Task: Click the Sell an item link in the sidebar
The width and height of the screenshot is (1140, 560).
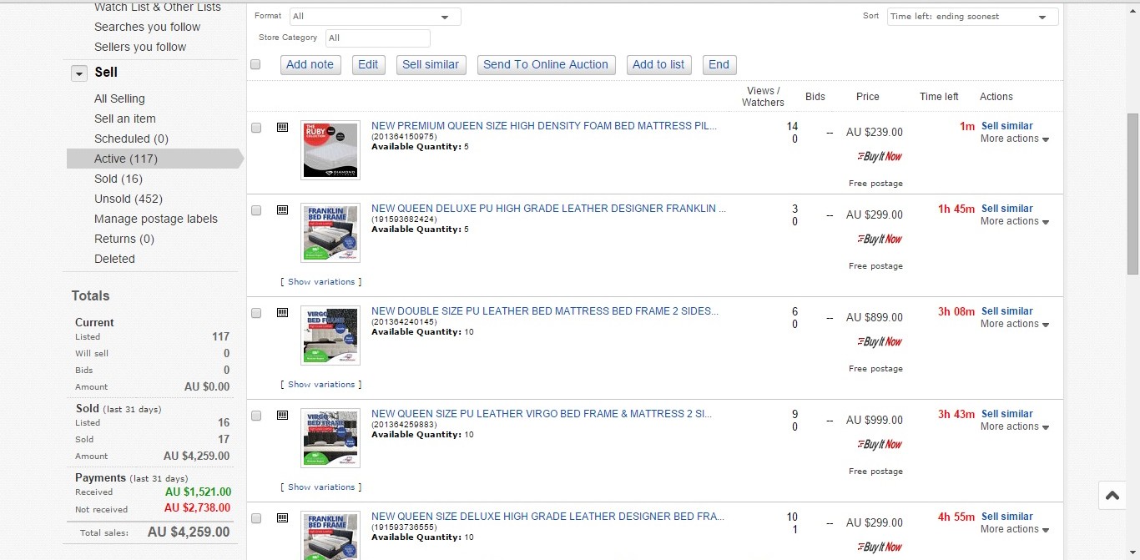Action: point(125,119)
